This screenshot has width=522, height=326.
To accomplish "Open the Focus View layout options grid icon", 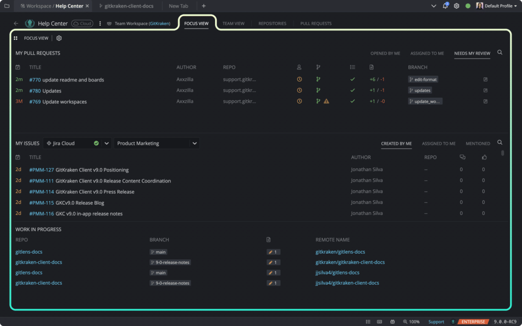I will [16, 38].
